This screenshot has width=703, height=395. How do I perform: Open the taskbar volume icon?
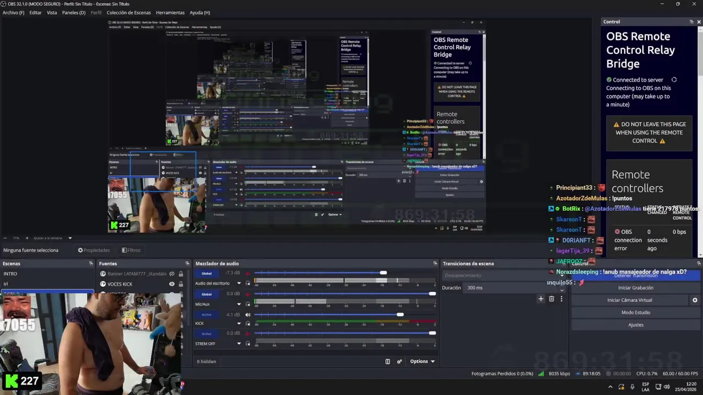click(667, 387)
